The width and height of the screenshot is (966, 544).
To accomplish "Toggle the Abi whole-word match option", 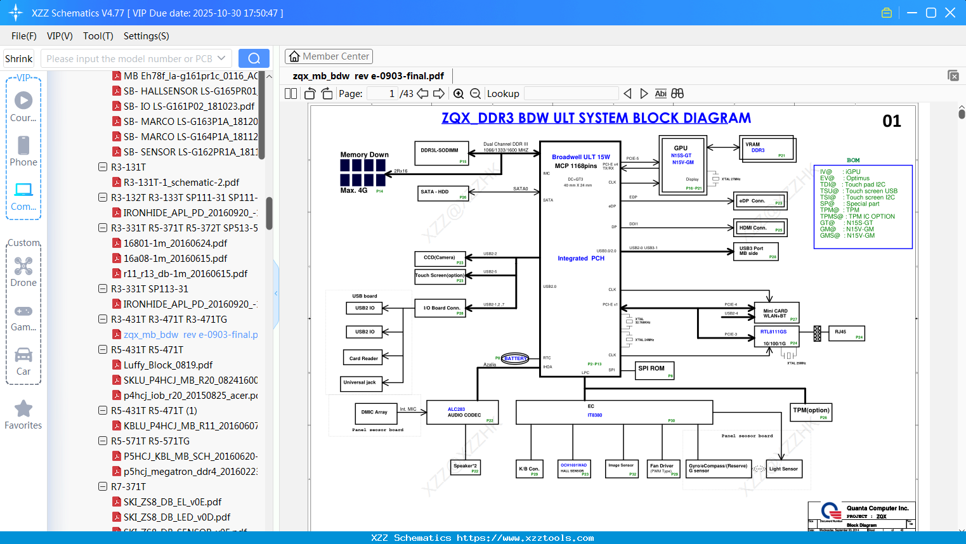I will [660, 94].
